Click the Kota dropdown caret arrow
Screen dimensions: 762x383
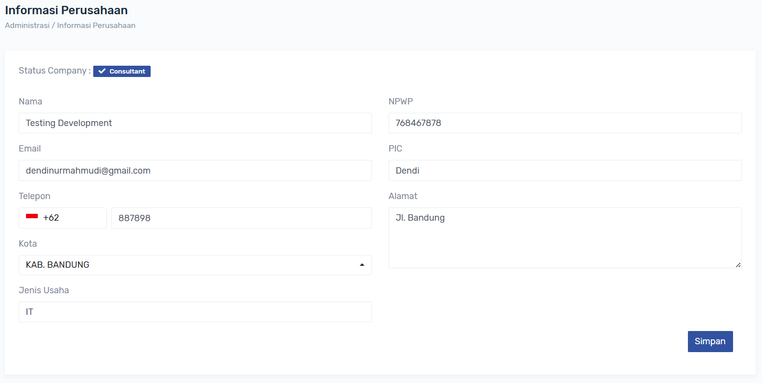(362, 265)
